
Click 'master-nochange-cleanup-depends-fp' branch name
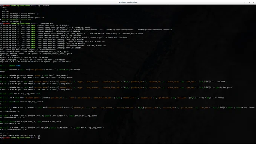tap(20, 14)
